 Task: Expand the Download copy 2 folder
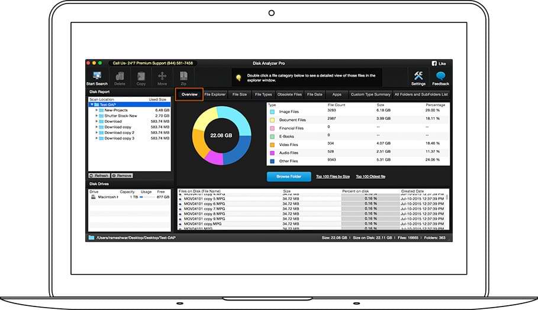pyautogui.click(x=96, y=132)
